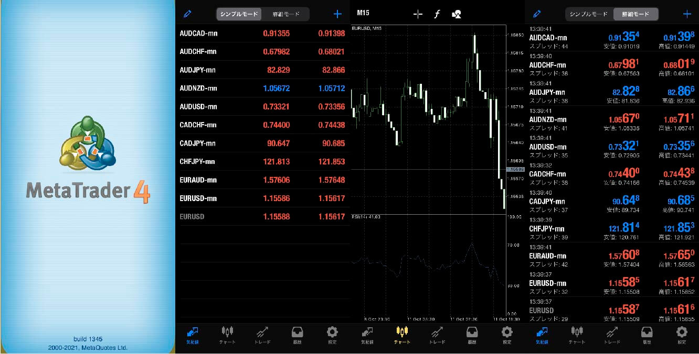
Task: Open 履歴 tab in simple mode quotes screen
Action: (x=297, y=335)
